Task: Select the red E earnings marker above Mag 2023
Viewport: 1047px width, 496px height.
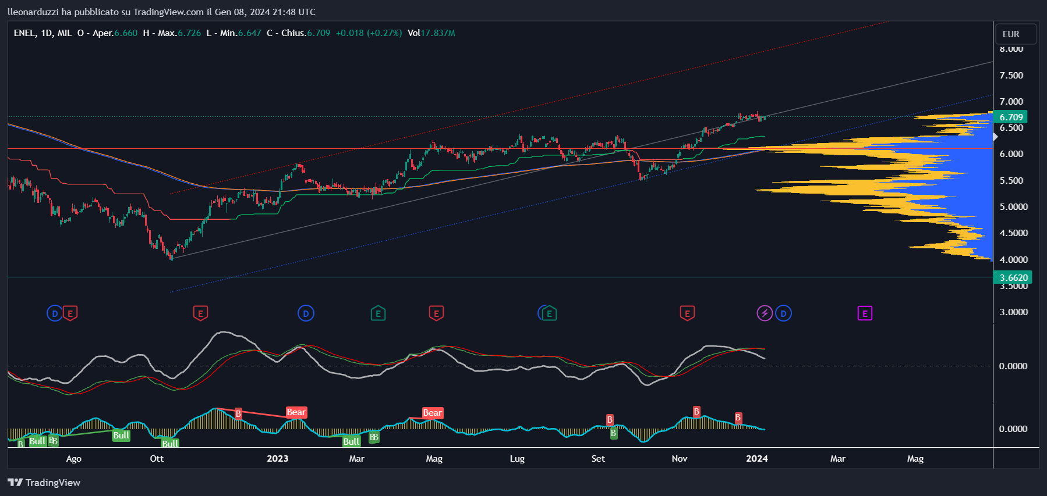Action: (x=436, y=314)
